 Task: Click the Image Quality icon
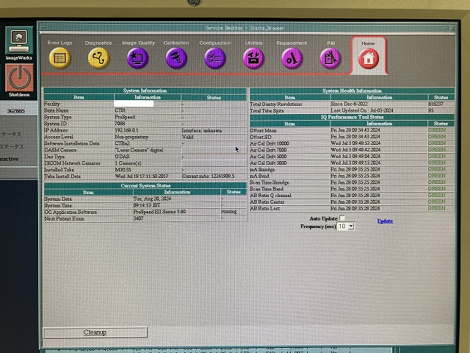[x=137, y=59]
